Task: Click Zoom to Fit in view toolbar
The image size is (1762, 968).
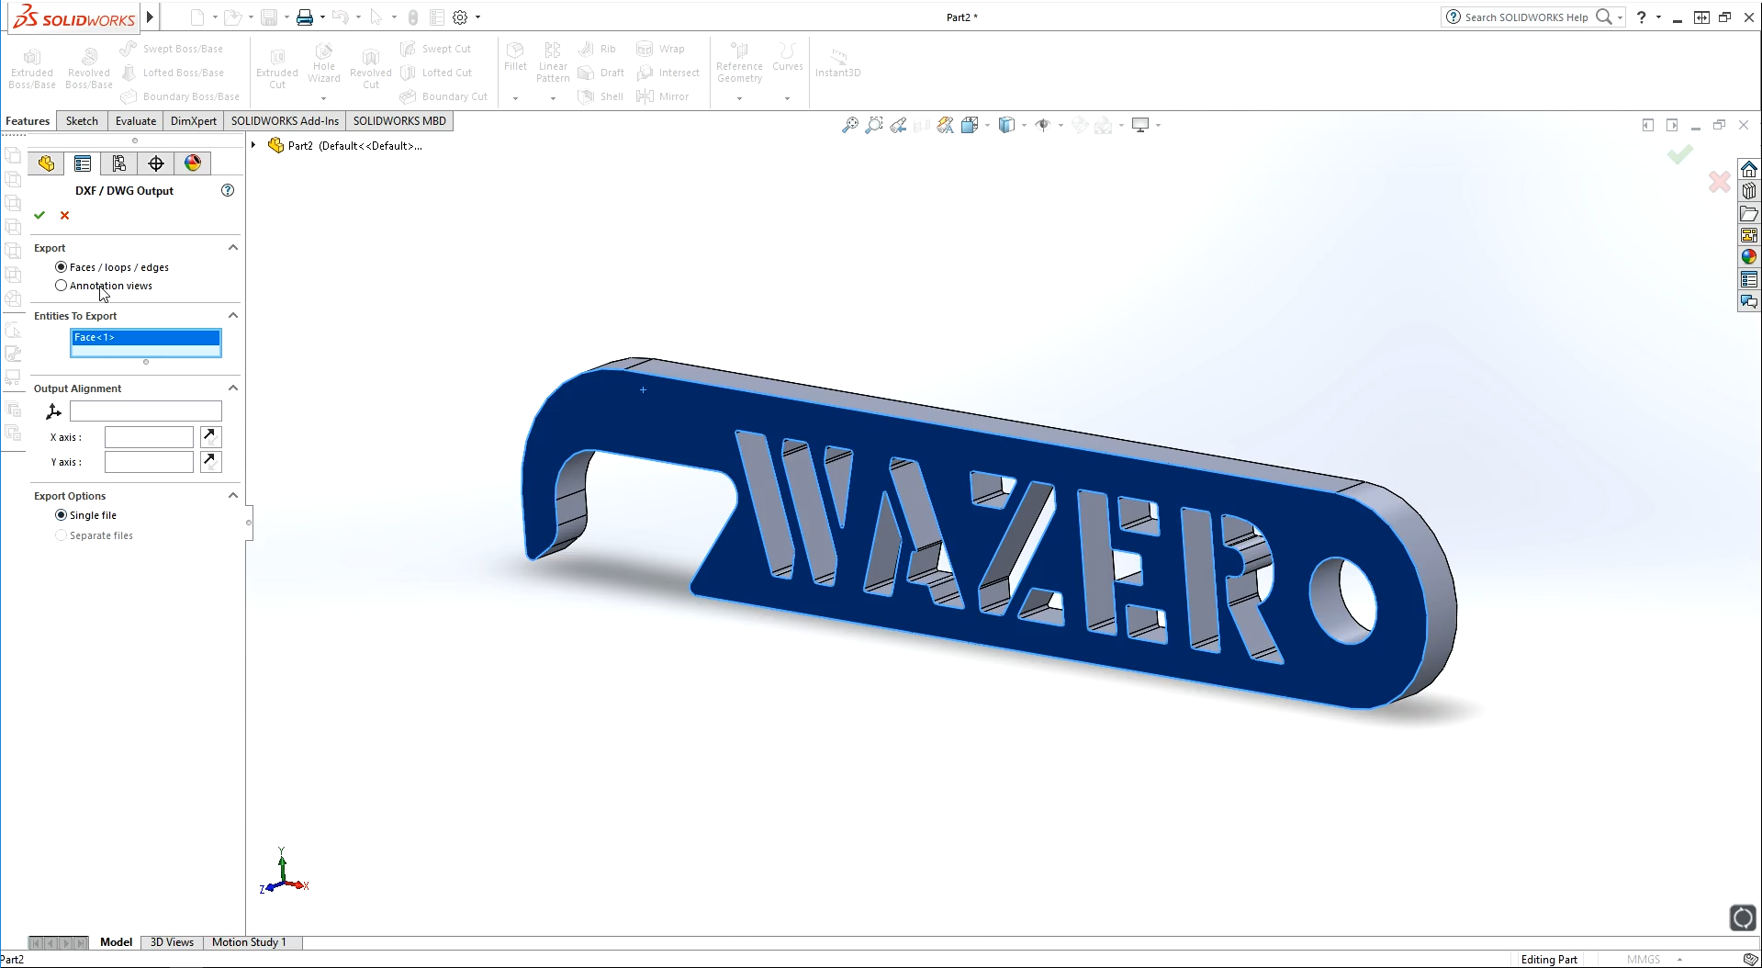Action: (850, 125)
